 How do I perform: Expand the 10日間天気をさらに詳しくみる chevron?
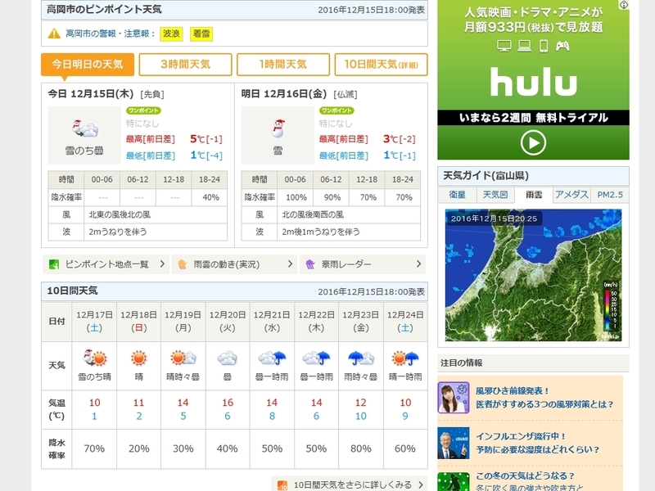[421, 484]
